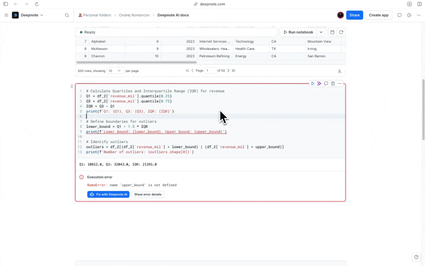
Task: Open the schedule calendar icon
Action: tap(332, 32)
